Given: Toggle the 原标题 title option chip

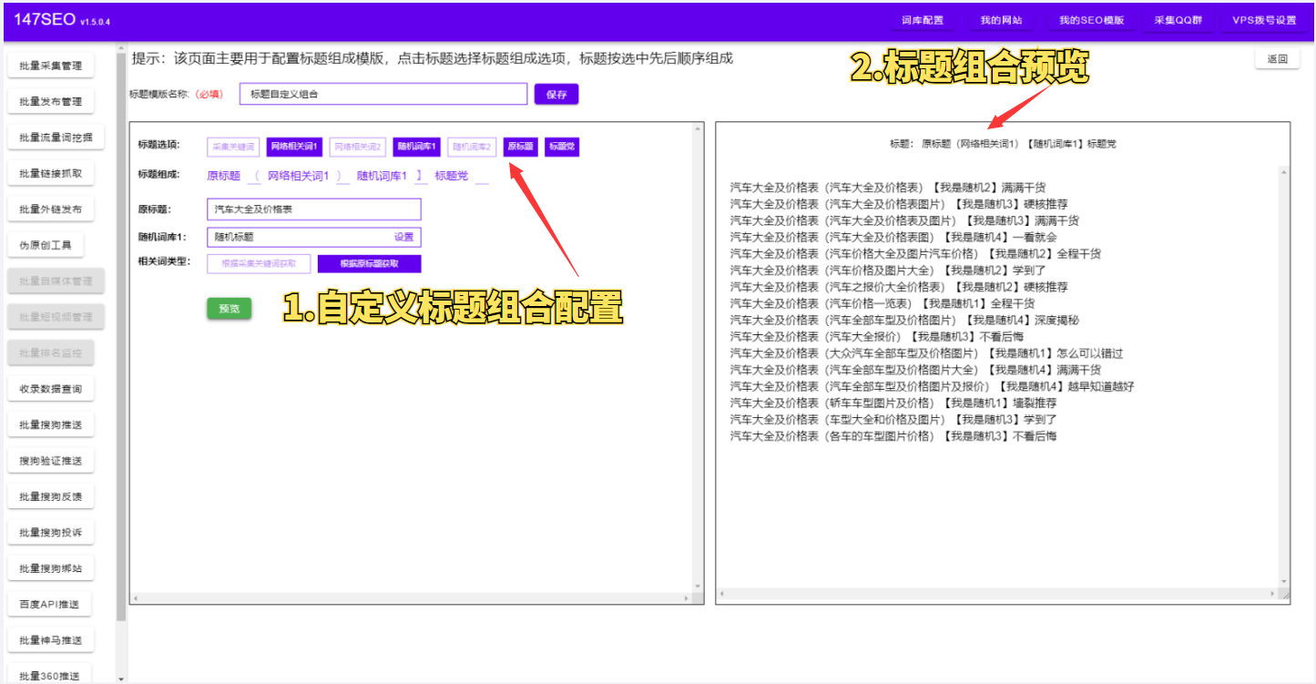Looking at the screenshot, I should [520, 147].
